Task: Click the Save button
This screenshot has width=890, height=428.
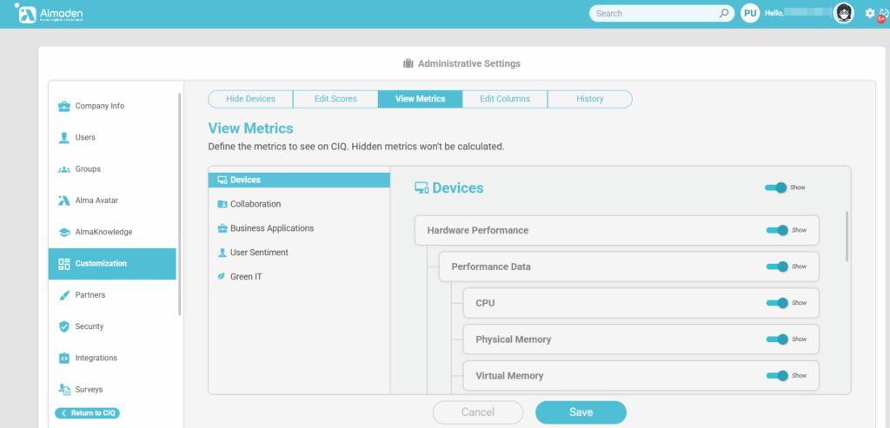Action: pyautogui.click(x=581, y=412)
